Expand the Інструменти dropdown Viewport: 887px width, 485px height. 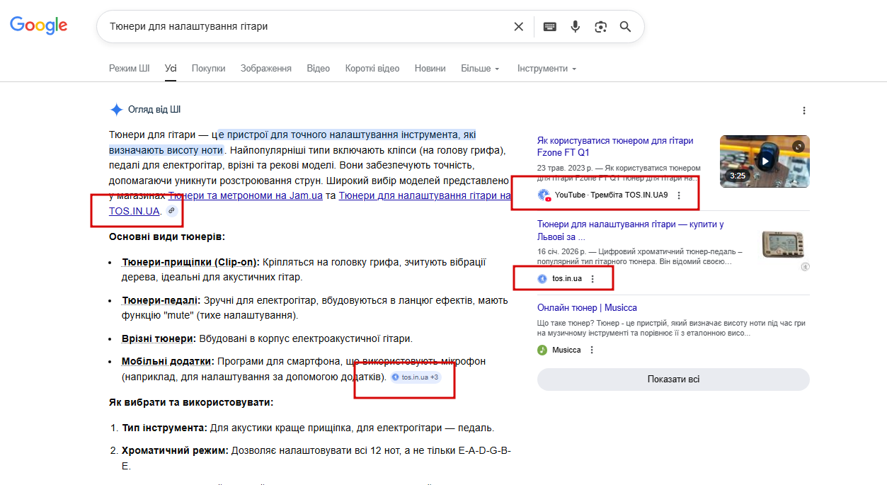click(546, 69)
